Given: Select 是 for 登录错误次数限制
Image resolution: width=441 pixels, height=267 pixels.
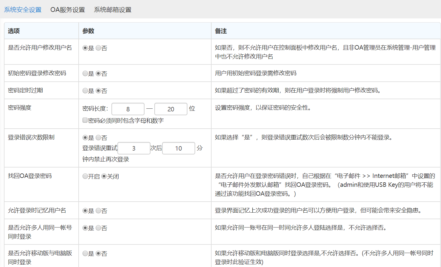Looking at the screenshot, I should coord(85,138).
